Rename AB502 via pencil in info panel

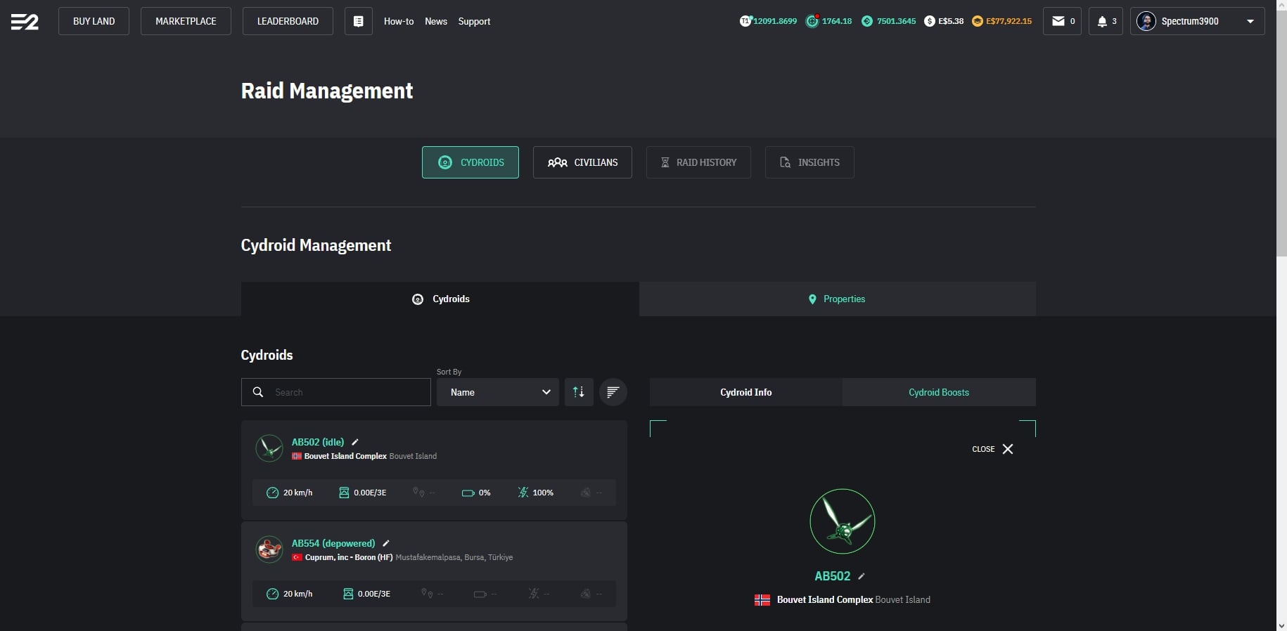pos(862,576)
